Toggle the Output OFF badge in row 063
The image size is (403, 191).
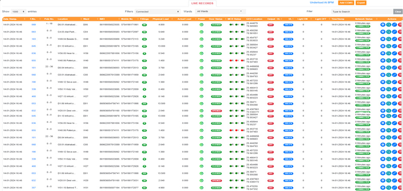pyautogui.click(x=271, y=32)
